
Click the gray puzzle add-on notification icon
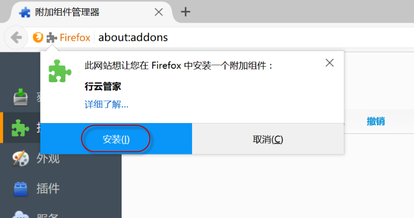point(51,37)
